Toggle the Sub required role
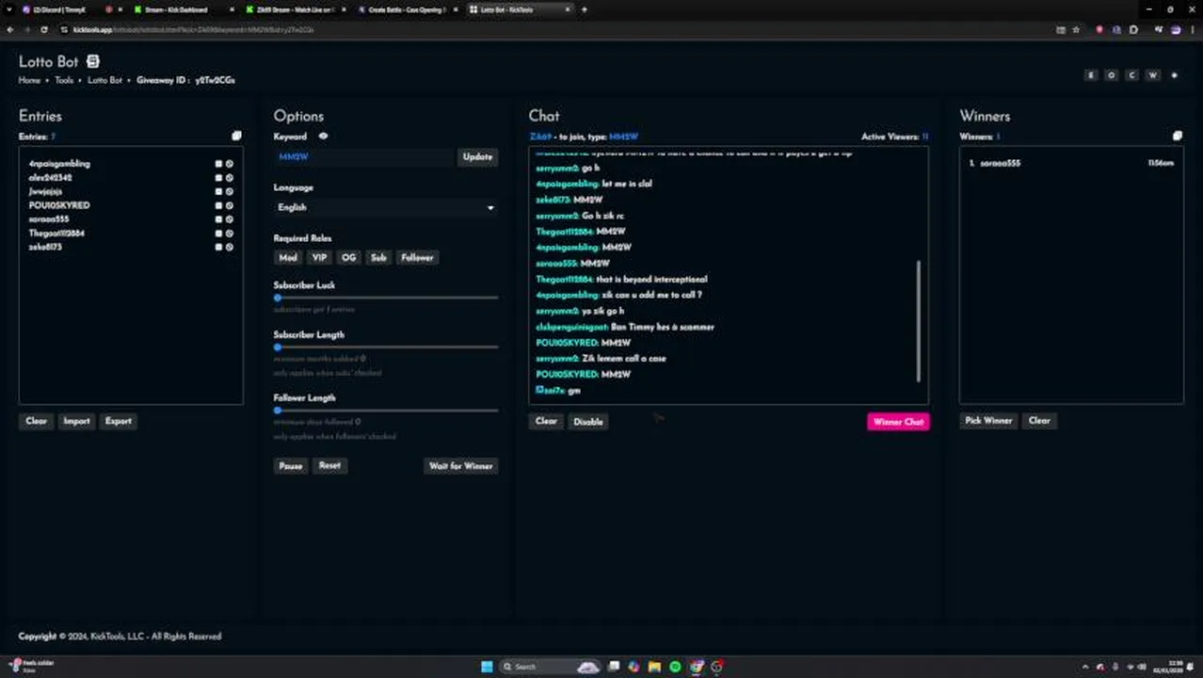Image resolution: width=1203 pixels, height=678 pixels. (378, 257)
